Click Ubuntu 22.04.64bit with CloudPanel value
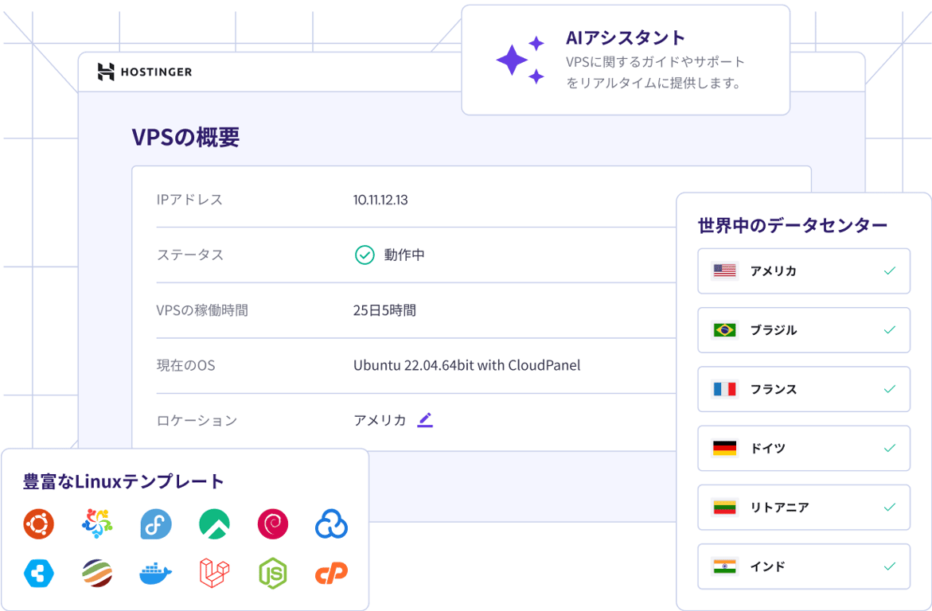Viewport: 932px width, 611px height. [466, 365]
